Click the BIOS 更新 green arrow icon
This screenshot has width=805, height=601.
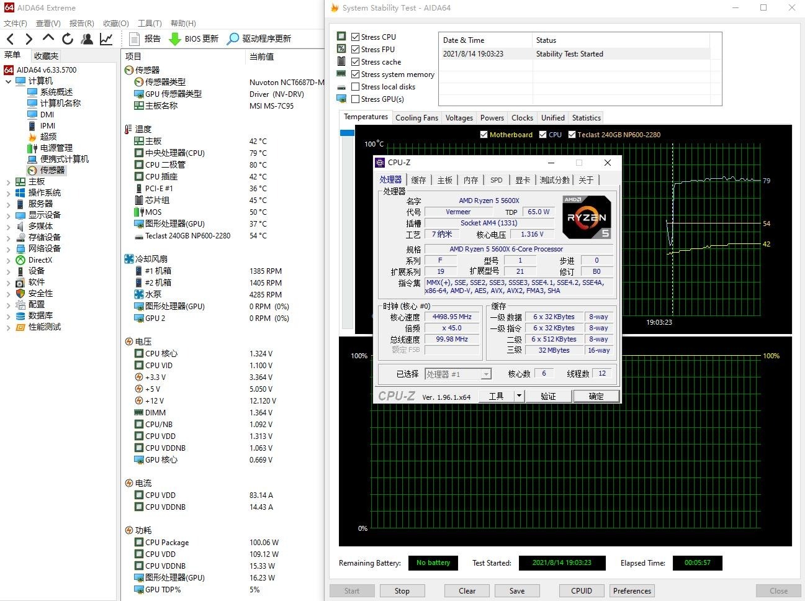[x=175, y=38]
